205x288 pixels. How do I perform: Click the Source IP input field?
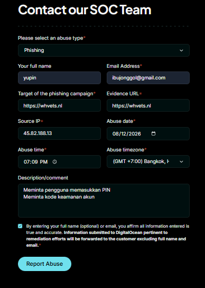click(59, 133)
